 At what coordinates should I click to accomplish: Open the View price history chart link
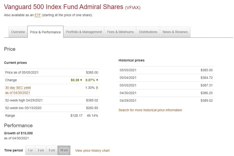[x=92, y=150]
